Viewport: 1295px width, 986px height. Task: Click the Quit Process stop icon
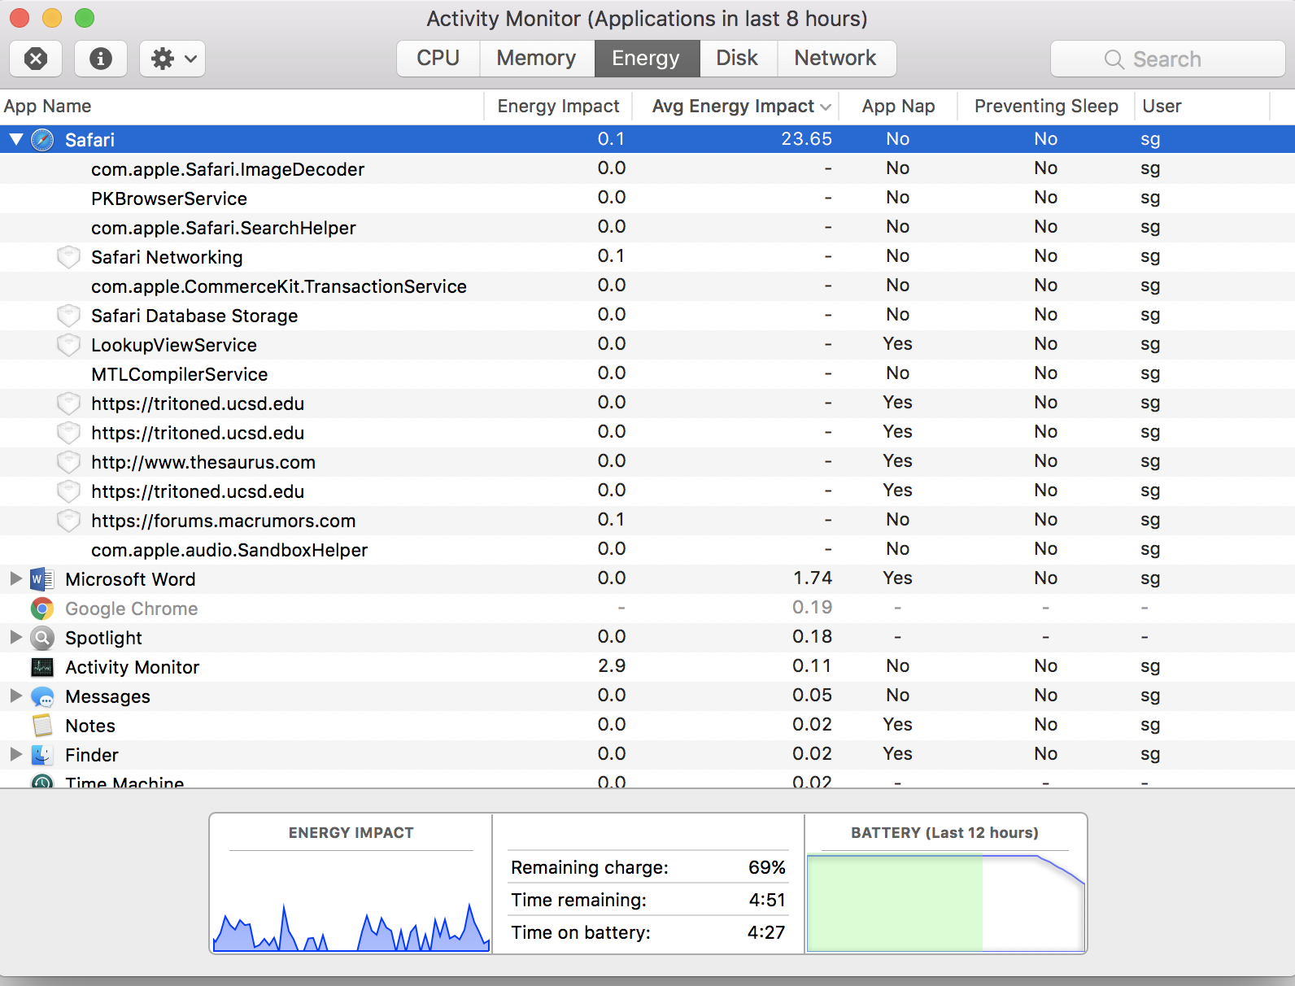coord(36,59)
